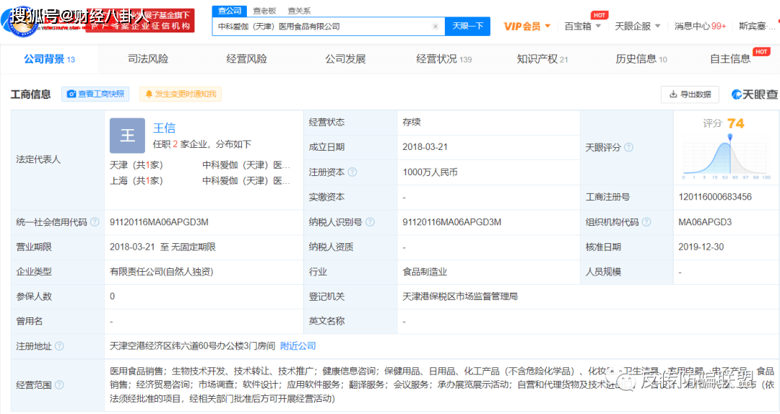Click the help icon next to 经营范围
This screenshot has height=414, width=780.
[59, 384]
